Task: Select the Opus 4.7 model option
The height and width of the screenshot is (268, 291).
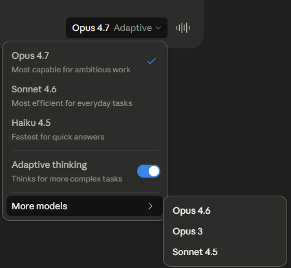Action: point(85,63)
